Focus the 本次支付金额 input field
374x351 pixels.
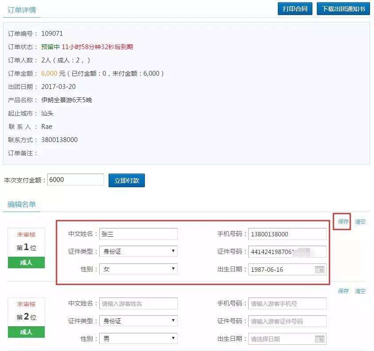click(x=75, y=180)
